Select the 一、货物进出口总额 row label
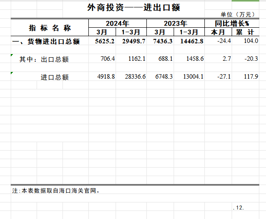 pos(46,41)
